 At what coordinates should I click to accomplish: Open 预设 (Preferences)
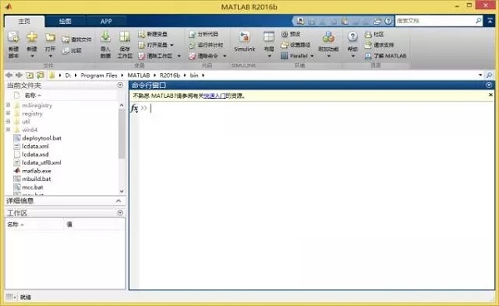tap(291, 34)
